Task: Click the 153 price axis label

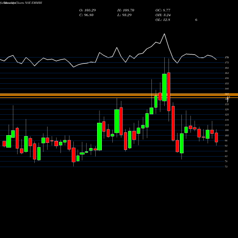Action: click(x=227, y=83)
